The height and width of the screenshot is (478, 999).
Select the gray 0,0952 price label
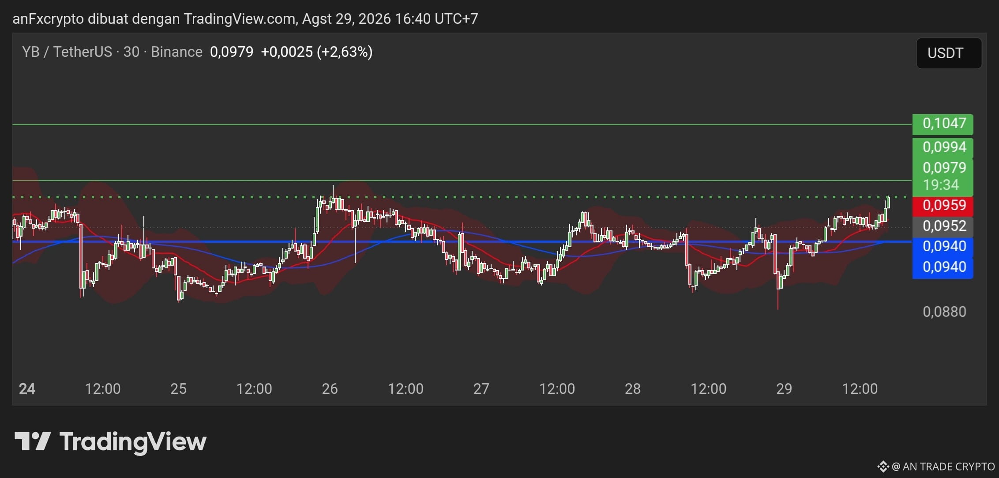943,226
